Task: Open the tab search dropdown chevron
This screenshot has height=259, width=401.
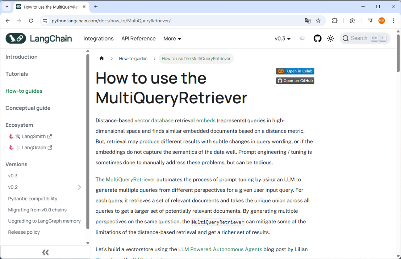Action: pos(7,7)
